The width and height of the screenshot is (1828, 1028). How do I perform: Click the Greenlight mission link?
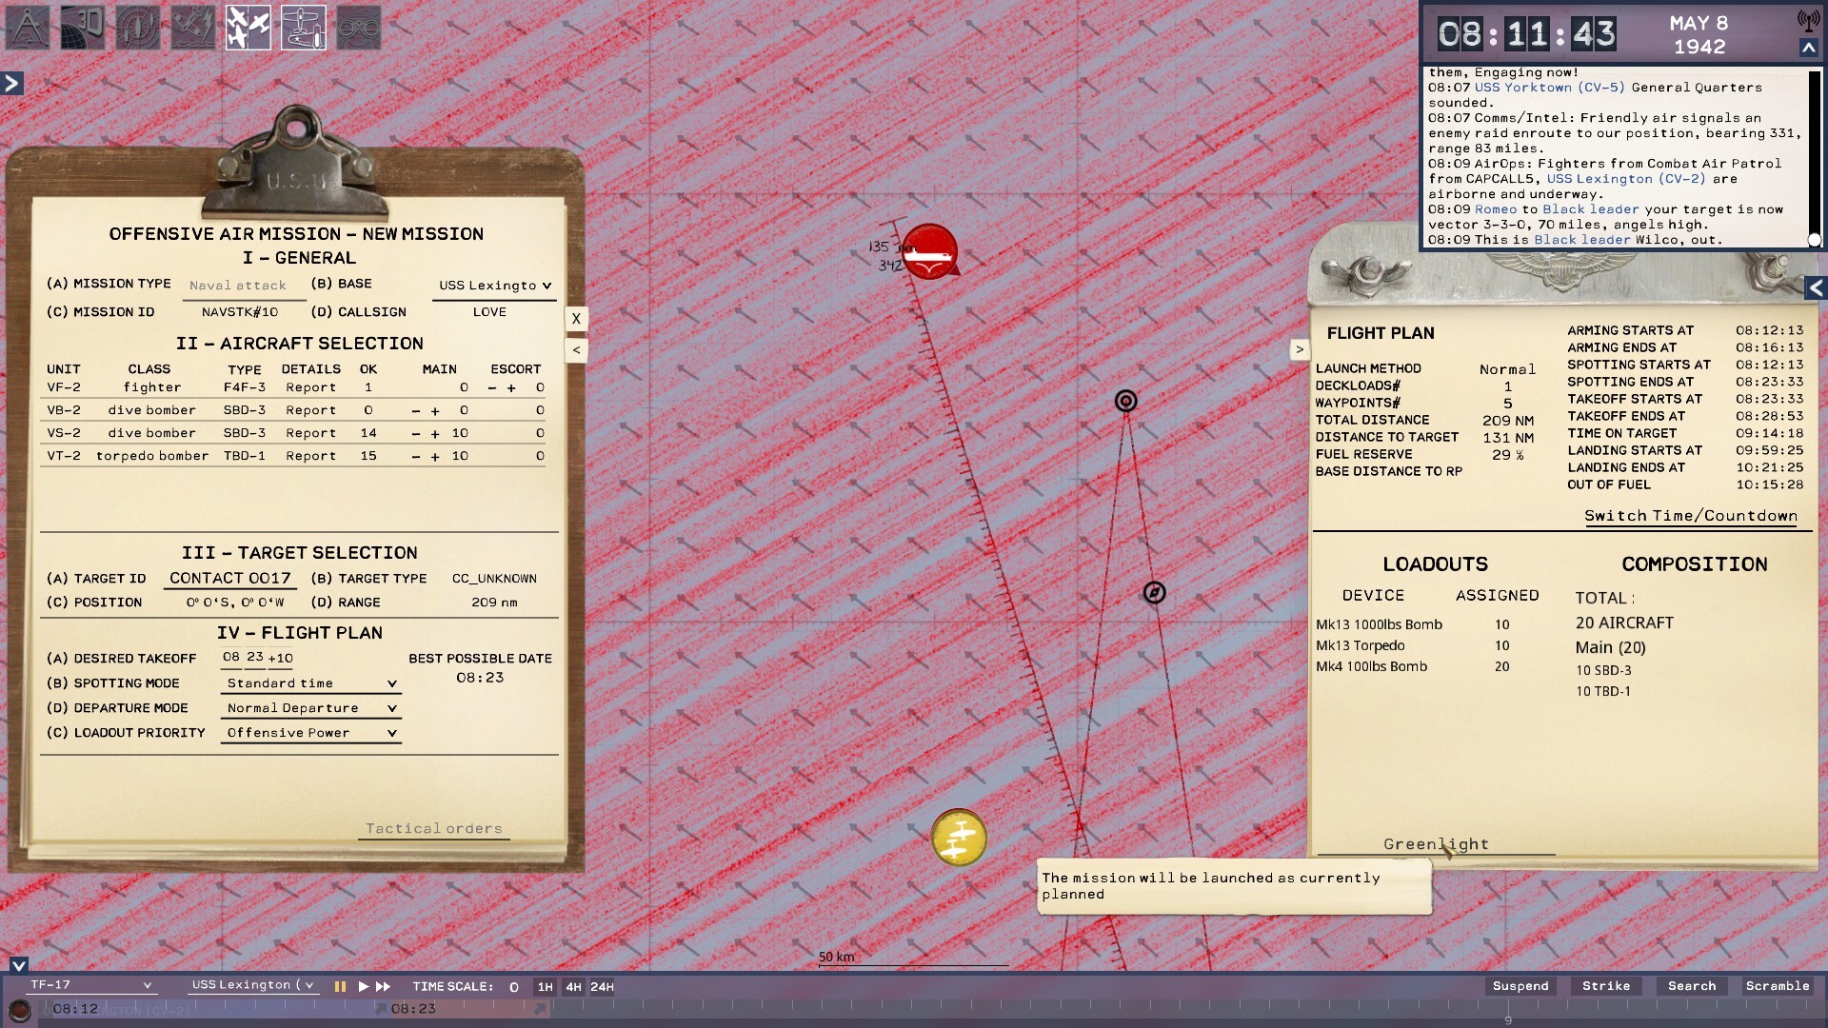click(x=1436, y=844)
